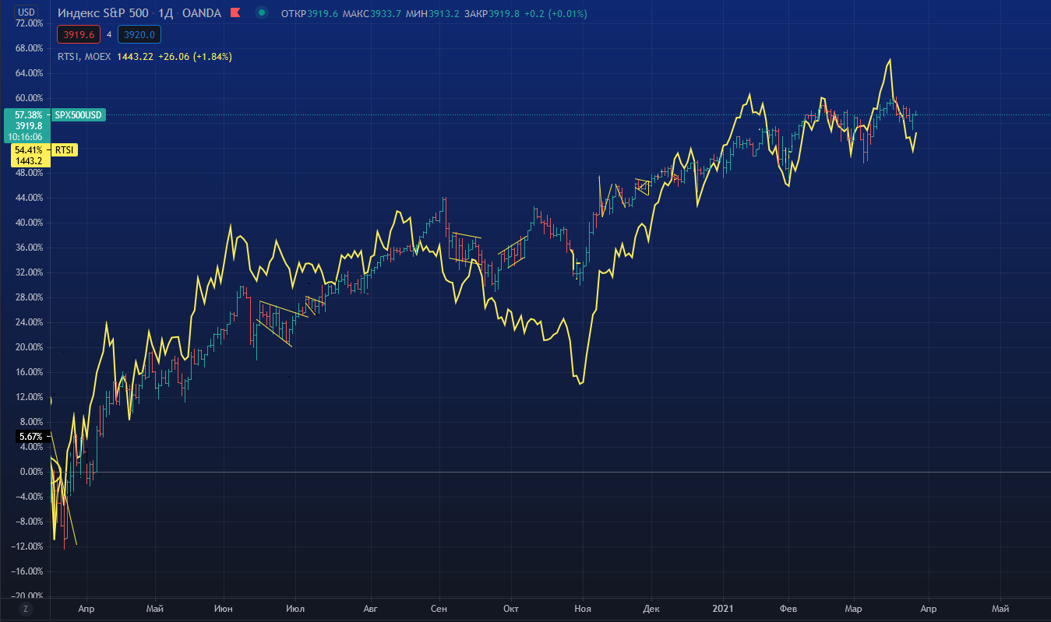Click the 12.00% price scale label
This screenshot has width=1051, height=622.
[29, 397]
